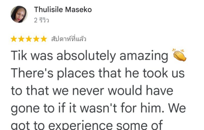Click the first yellow rating star

tap(14, 39)
